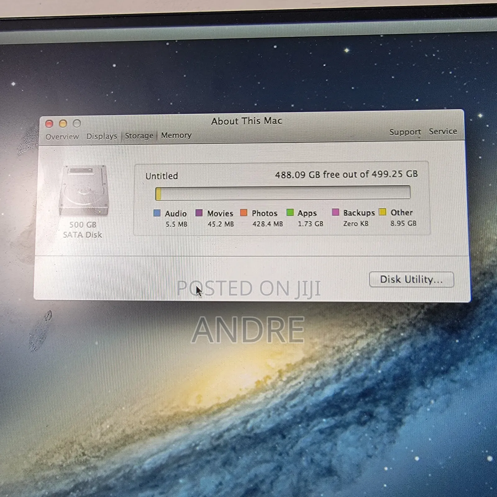The width and height of the screenshot is (497, 497).
Task: Open the Service link
Action: (443, 131)
